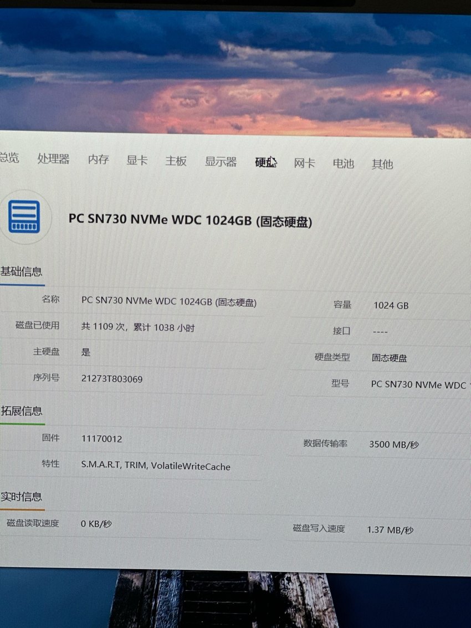Click the usage value 共 1109 次, 累计 1038 小时

coord(138,327)
